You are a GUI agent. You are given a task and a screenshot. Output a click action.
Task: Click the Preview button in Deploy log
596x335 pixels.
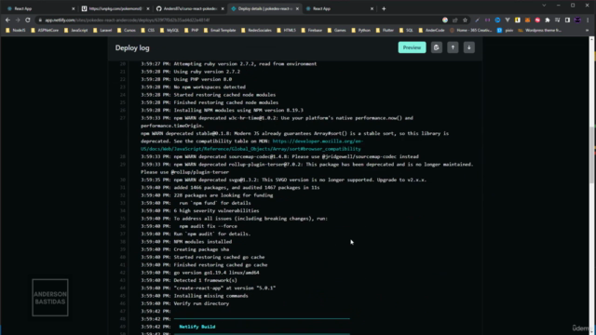tap(412, 47)
